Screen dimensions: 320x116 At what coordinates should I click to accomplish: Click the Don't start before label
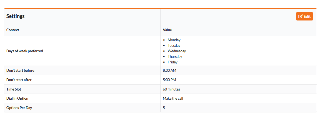20,70
